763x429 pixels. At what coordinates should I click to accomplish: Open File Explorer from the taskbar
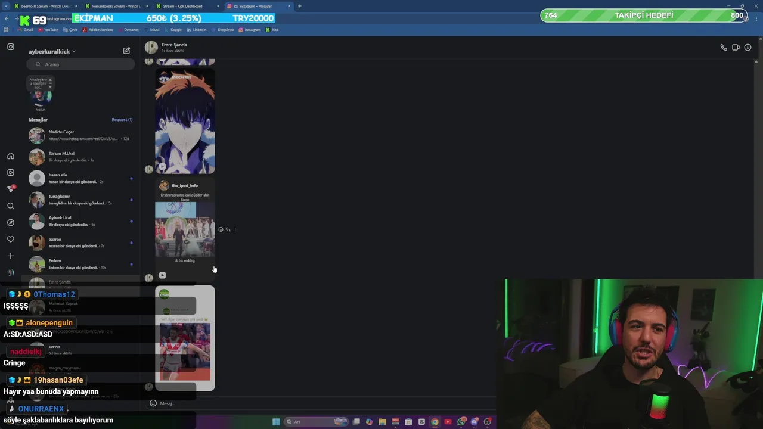[382, 422]
